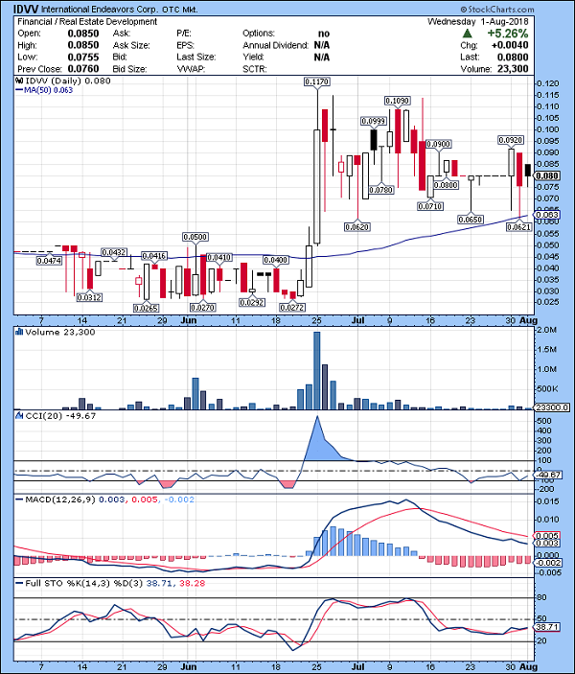Click the volume axis tag 23300.0
Screen dimensions: 575x674
(x=552, y=407)
